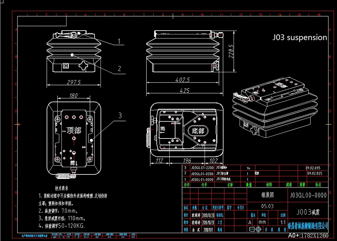The image size is (337, 241).
Task: Select drawing number J03QL00-0000 cell
Action: click(308, 195)
